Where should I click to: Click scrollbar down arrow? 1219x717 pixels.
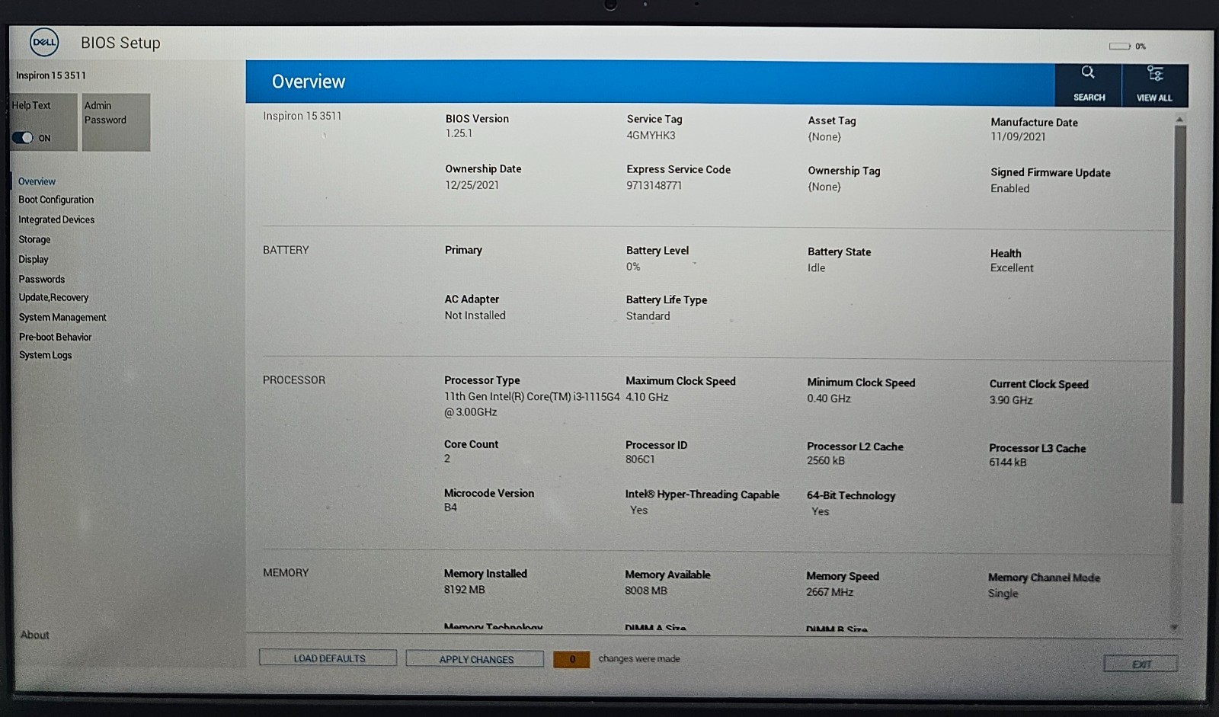click(x=1175, y=628)
